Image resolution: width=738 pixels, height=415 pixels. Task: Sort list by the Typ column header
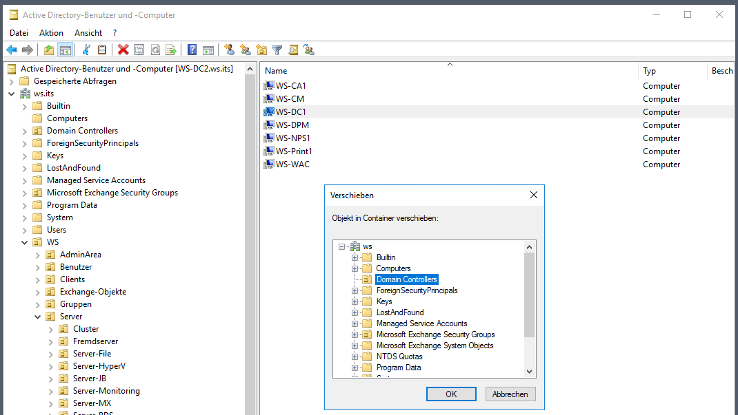pyautogui.click(x=673, y=70)
